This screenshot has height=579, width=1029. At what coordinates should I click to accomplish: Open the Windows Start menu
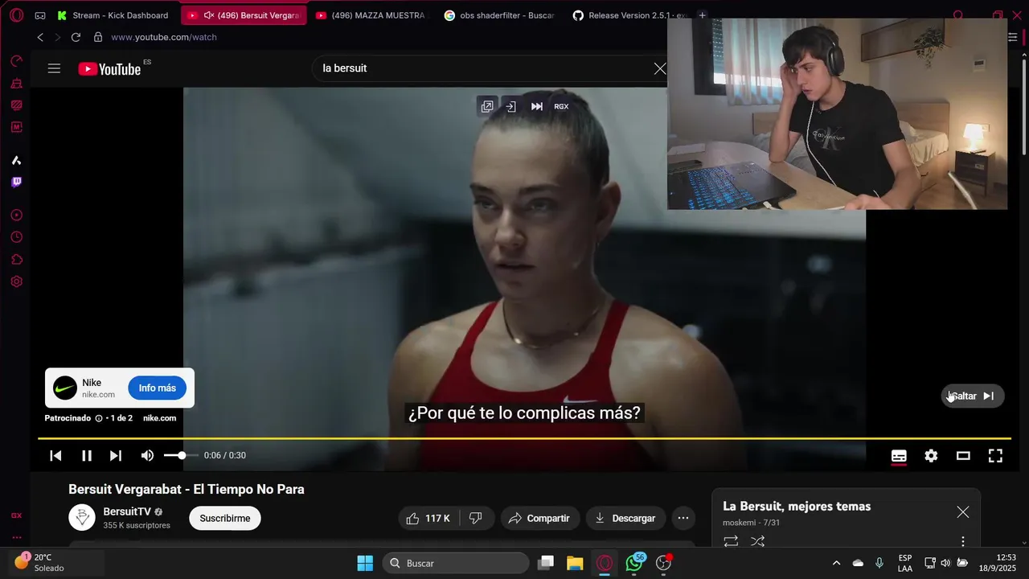point(365,563)
